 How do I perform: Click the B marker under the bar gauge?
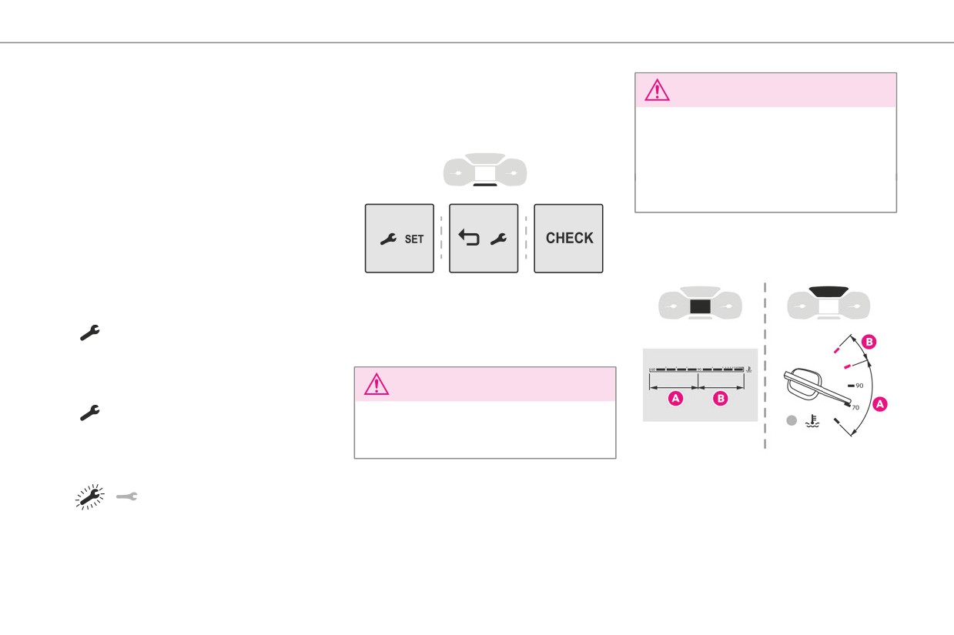tap(720, 398)
